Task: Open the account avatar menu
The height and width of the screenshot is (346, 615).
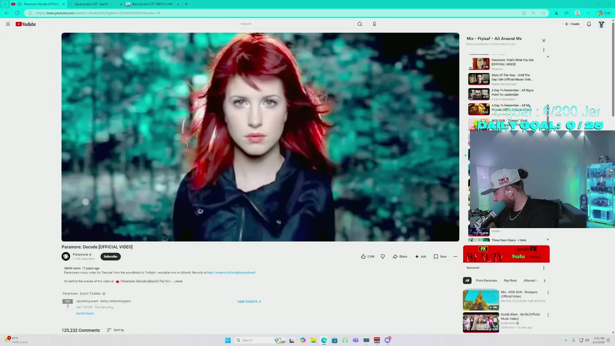Action: (x=601, y=24)
